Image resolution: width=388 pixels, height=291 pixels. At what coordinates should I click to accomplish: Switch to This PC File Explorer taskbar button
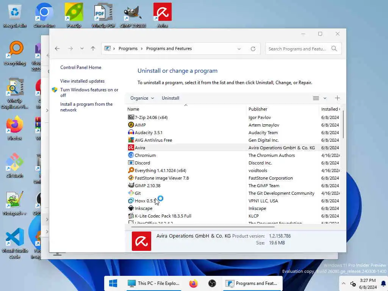[x=154, y=283]
